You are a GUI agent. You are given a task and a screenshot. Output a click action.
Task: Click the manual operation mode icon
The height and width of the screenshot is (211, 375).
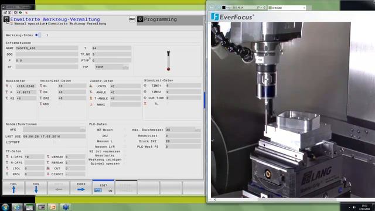pyautogui.click(x=6, y=19)
